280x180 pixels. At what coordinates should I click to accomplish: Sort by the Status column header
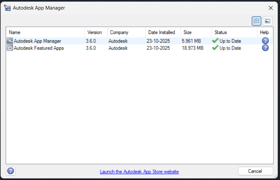click(234, 32)
